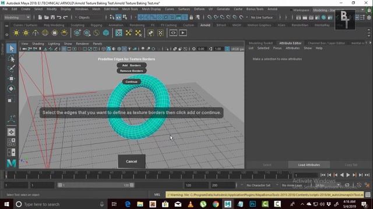
Task: Switch to four-view layout icon
Action: [11, 142]
